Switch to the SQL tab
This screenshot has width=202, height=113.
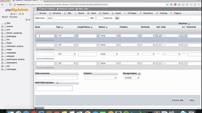click(68, 13)
